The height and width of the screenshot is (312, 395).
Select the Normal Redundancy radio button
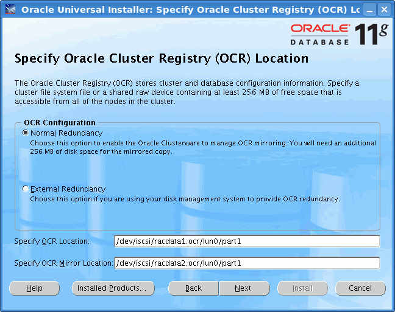click(x=26, y=133)
